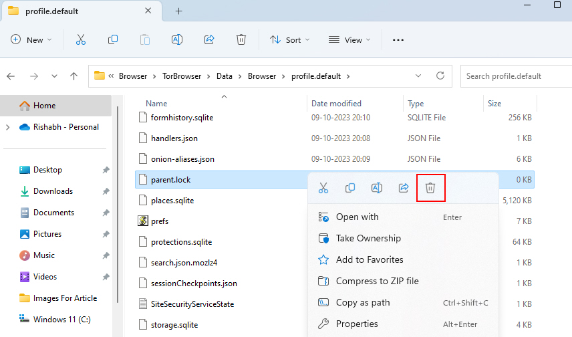Sort by the Size column header
The width and height of the screenshot is (572, 337).
point(494,104)
